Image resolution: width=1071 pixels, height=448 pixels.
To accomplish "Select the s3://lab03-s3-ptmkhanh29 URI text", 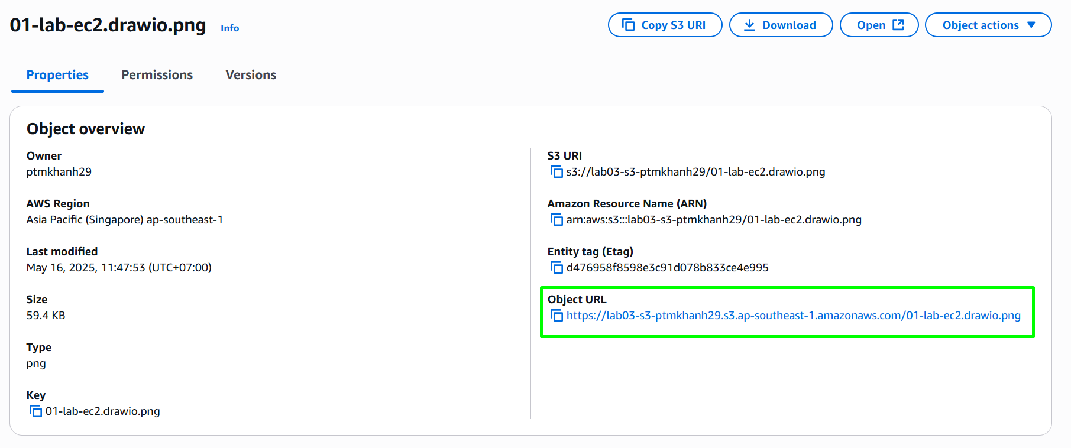I will coord(695,172).
